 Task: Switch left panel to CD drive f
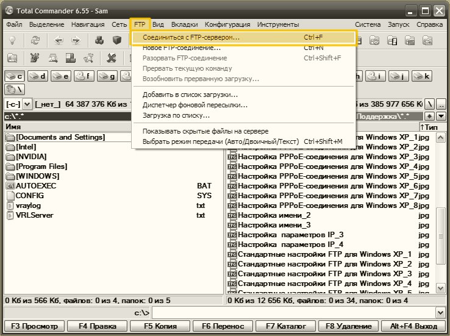(84, 76)
